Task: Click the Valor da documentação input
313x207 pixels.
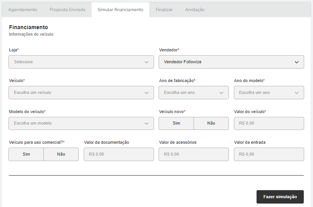Action: click(x=119, y=154)
